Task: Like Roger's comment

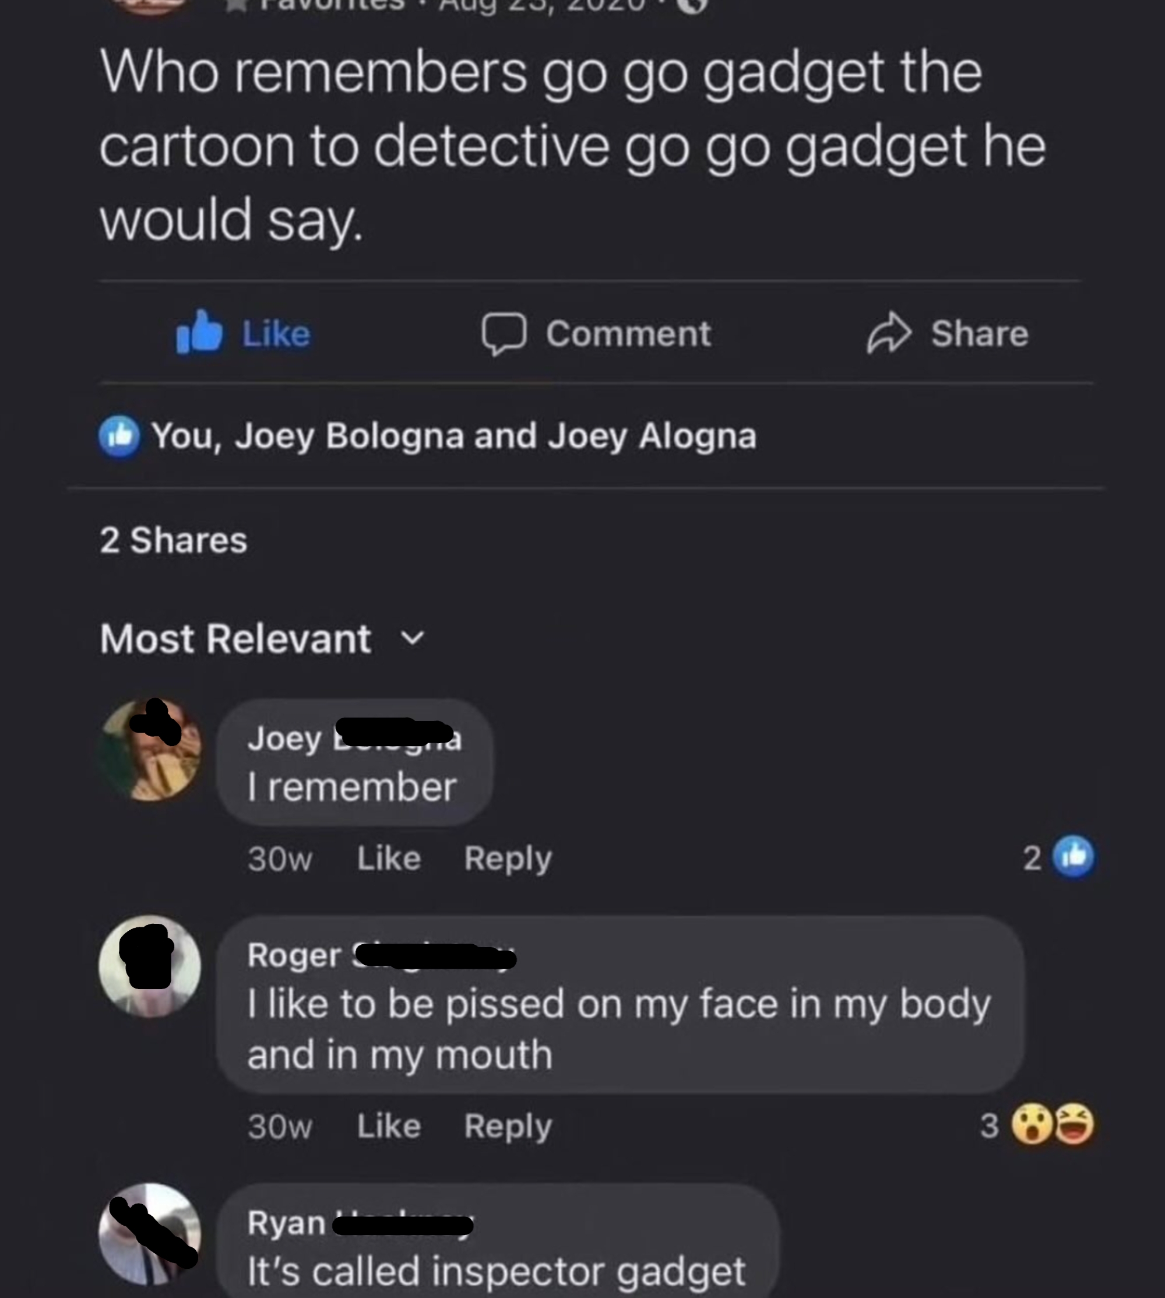Action: coord(389,1126)
